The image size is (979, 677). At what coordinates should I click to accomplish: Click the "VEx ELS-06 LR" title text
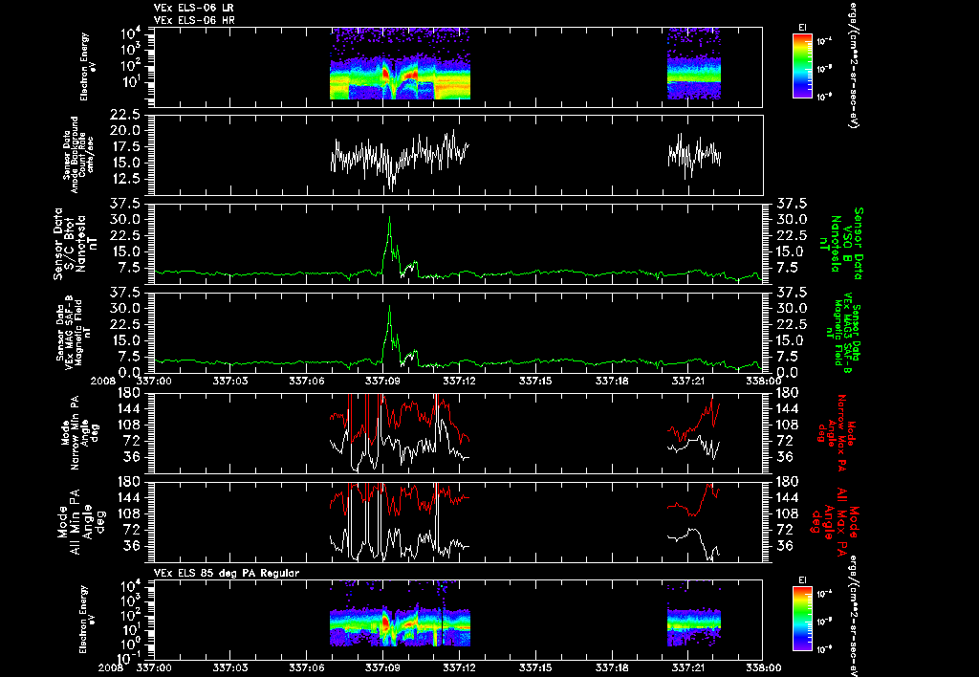point(193,8)
